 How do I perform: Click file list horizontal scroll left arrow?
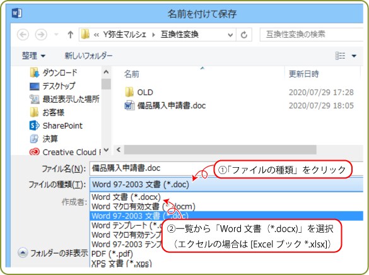coord(119,150)
